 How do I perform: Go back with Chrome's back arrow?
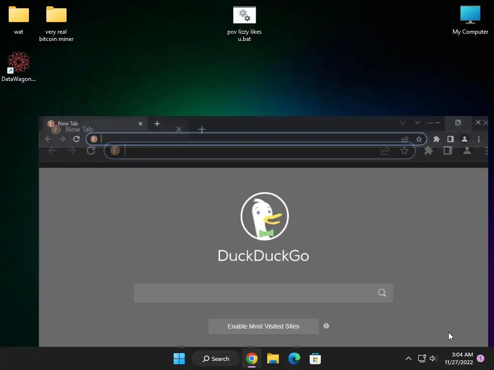click(48, 139)
